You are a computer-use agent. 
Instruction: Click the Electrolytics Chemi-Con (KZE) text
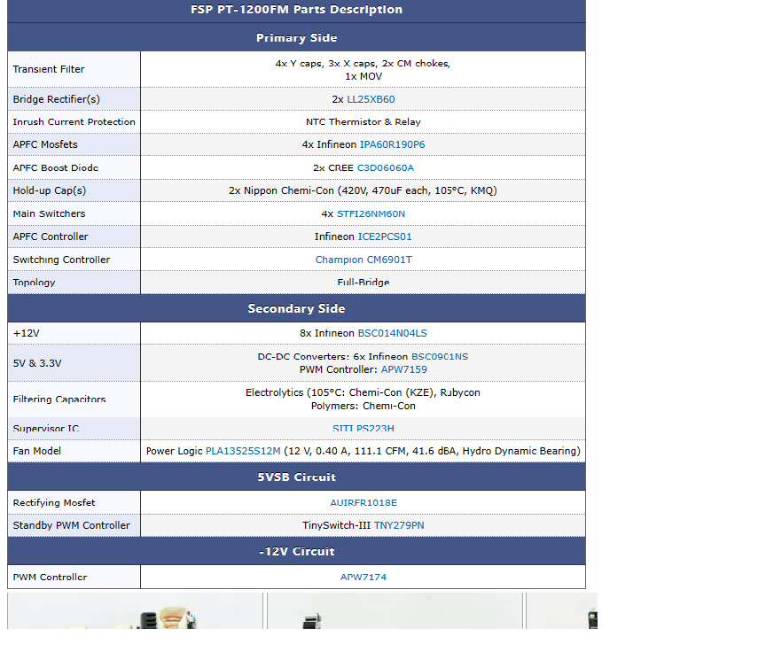(363, 392)
